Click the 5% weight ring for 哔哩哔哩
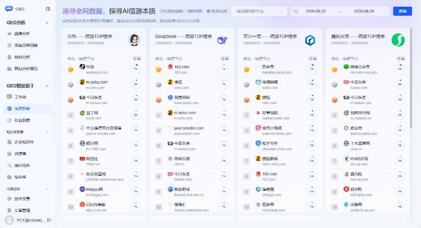421x228 pixels. pyautogui.click(x=312, y=85)
